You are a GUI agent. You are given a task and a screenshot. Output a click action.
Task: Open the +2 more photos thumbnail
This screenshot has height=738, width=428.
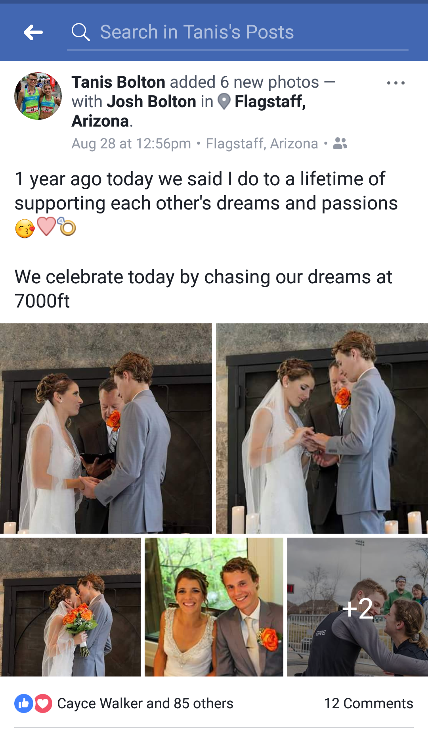click(x=357, y=607)
